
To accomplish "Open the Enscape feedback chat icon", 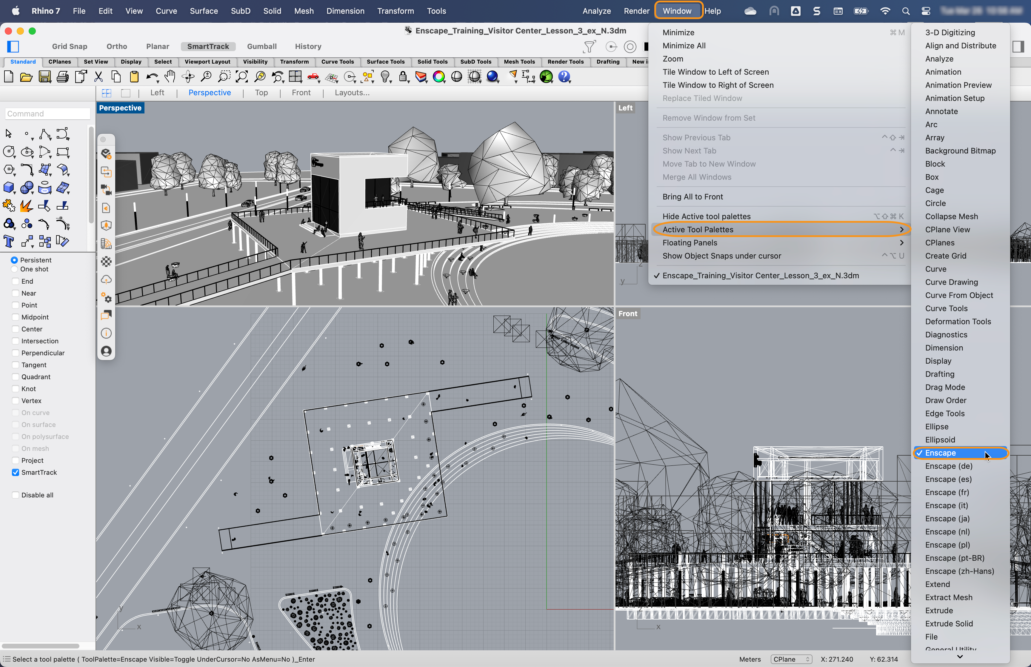I will [x=106, y=315].
